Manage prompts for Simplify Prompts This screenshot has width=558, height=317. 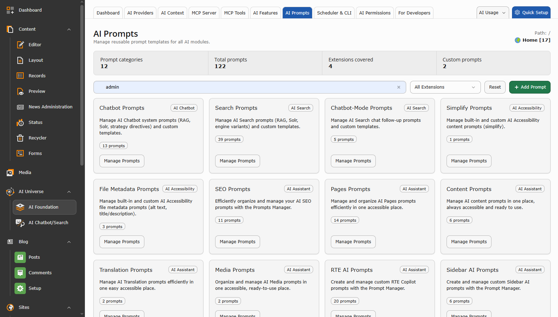pyautogui.click(x=469, y=161)
